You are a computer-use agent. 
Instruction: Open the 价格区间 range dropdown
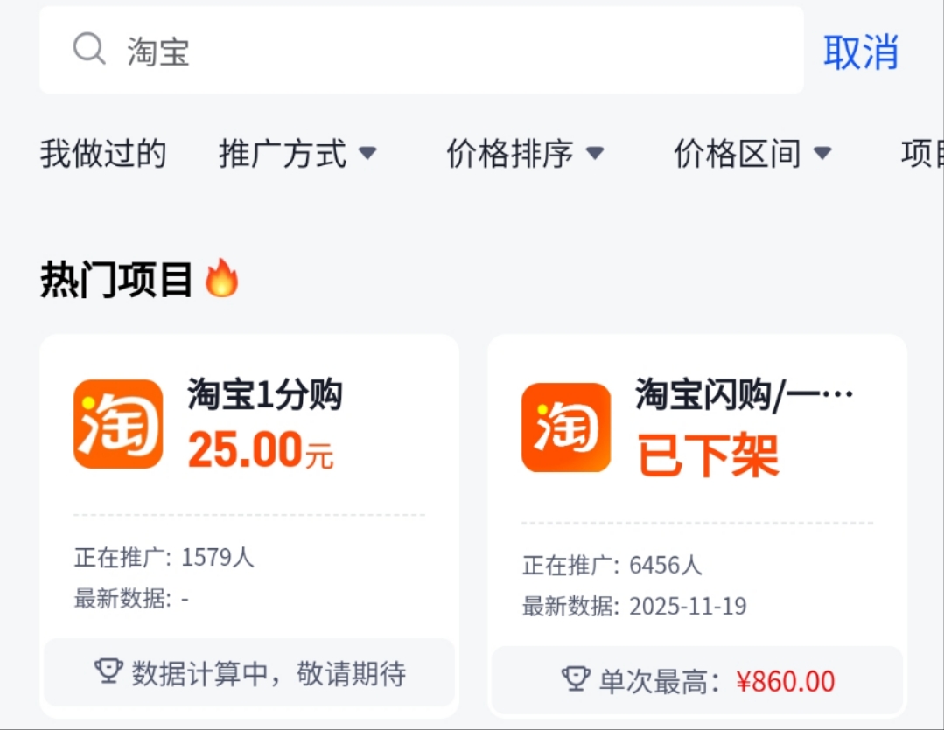(x=752, y=154)
